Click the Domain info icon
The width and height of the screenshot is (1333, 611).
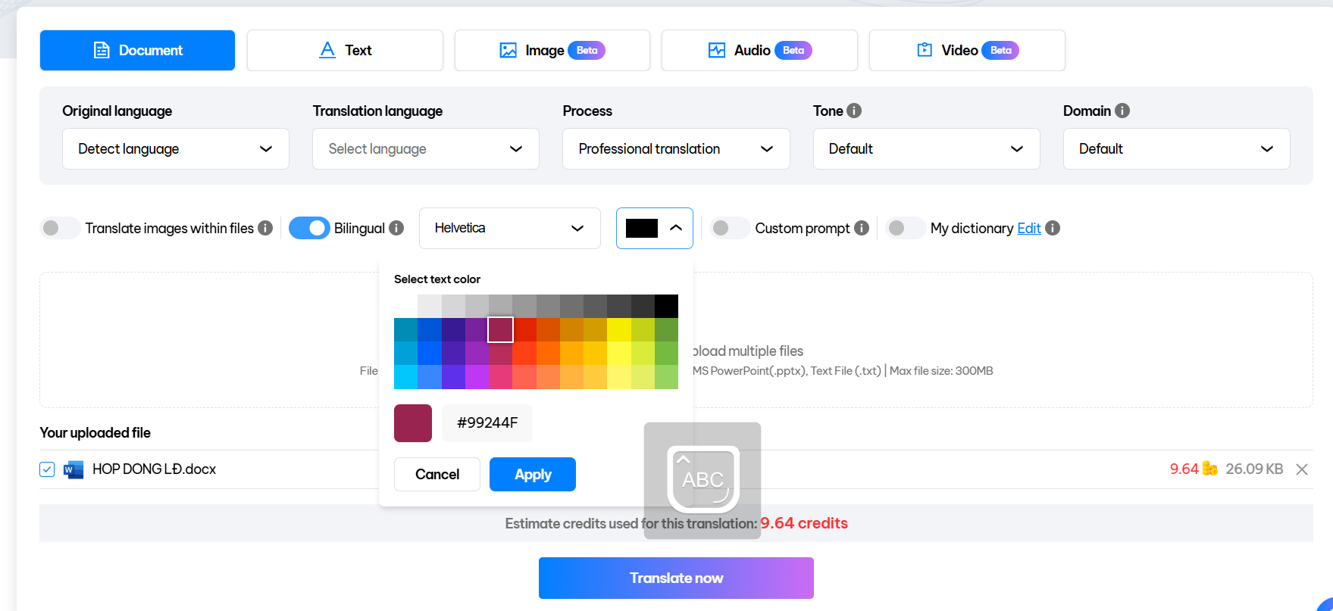pyautogui.click(x=1122, y=111)
